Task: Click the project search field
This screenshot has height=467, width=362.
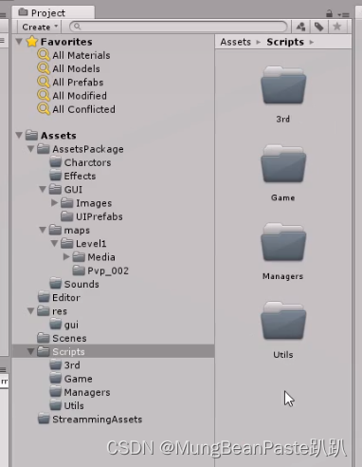Action: tap(178, 27)
